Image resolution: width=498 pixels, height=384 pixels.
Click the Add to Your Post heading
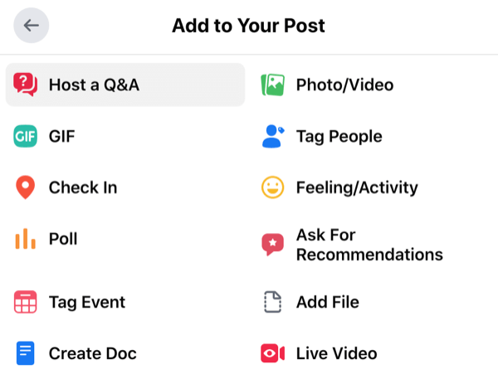click(x=248, y=26)
